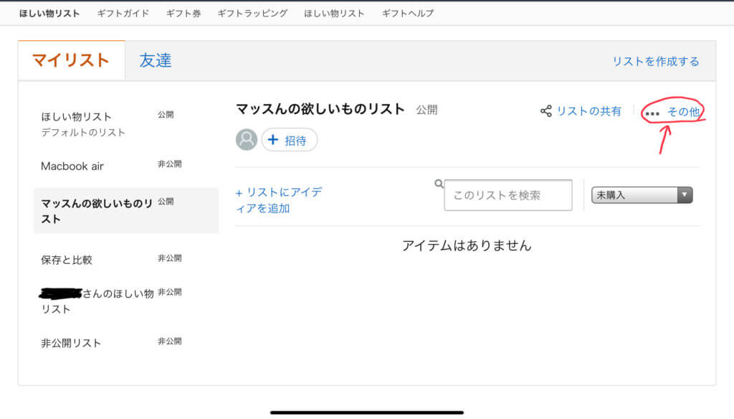This screenshot has width=734, height=419.
Task: Click the リストを作成する link
Action: point(655,61)
